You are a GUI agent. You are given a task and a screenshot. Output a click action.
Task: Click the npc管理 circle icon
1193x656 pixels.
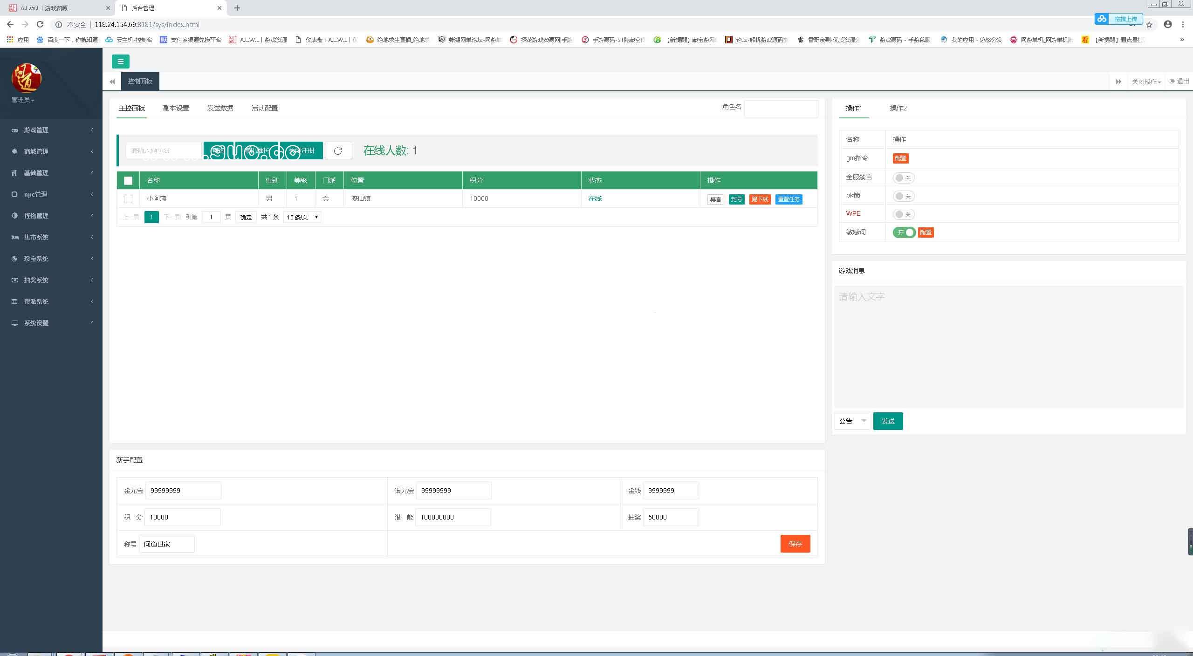[x=15, y=195]
